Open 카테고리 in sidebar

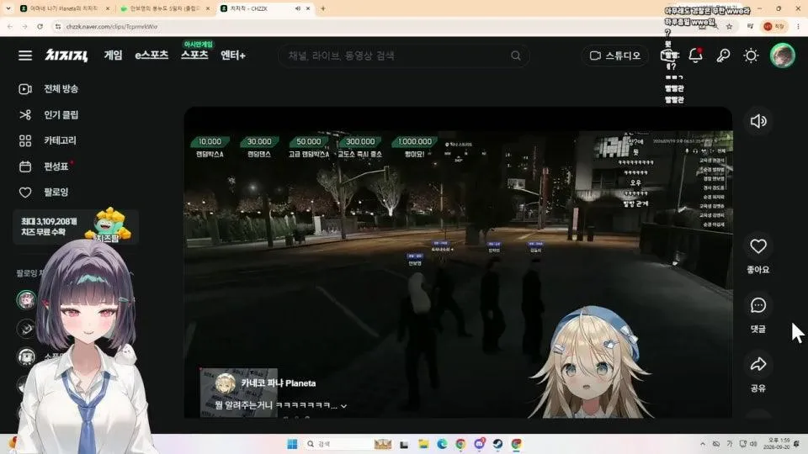[x=60, y=140]
